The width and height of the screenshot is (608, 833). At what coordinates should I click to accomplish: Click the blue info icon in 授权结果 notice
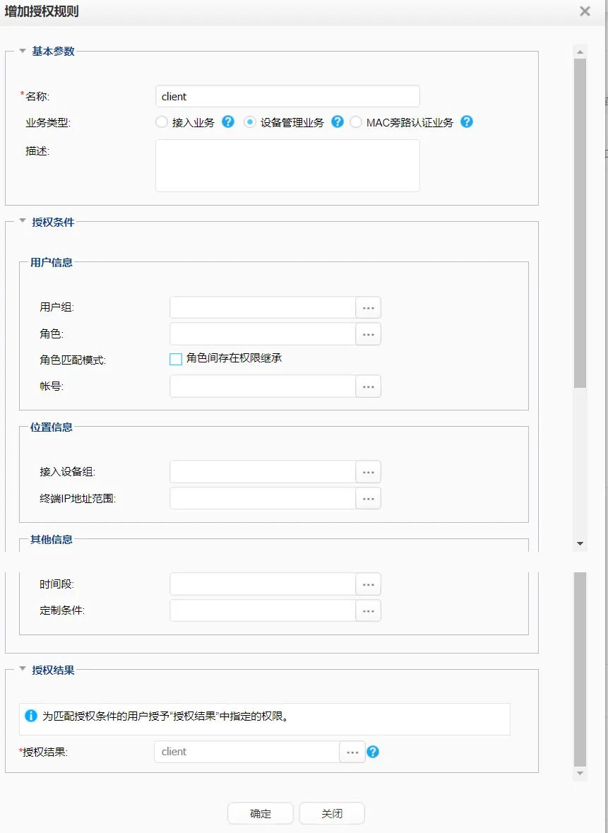pos(31,716)
